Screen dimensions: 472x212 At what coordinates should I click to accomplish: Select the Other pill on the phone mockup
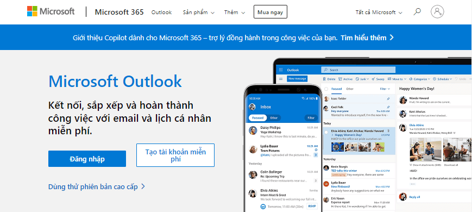(x=274, y=118)
